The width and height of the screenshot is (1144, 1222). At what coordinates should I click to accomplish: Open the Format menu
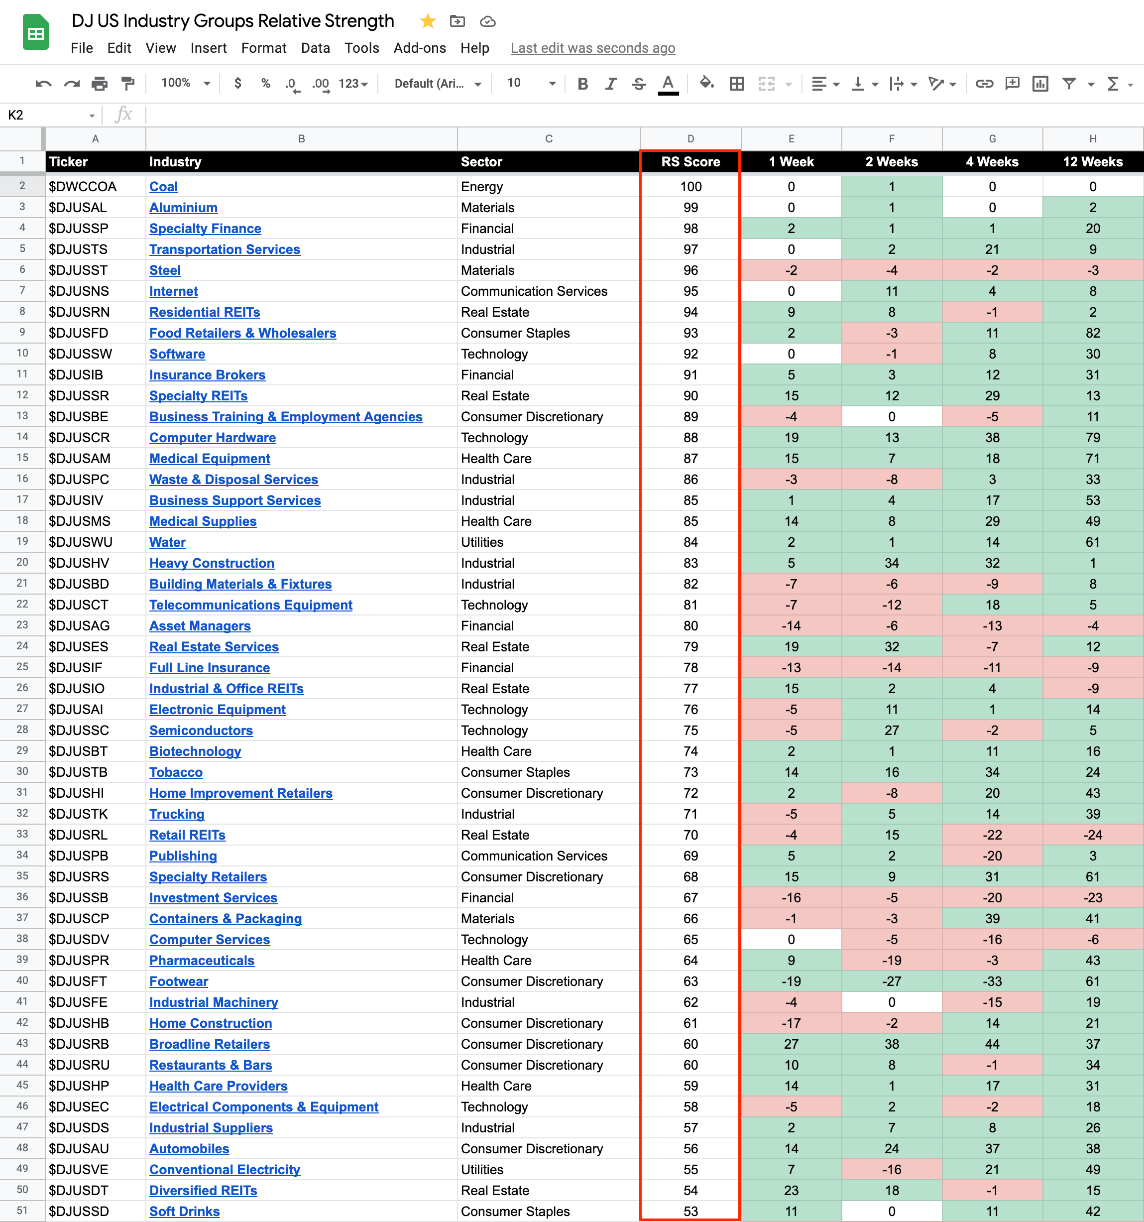[x=263, y=48]
